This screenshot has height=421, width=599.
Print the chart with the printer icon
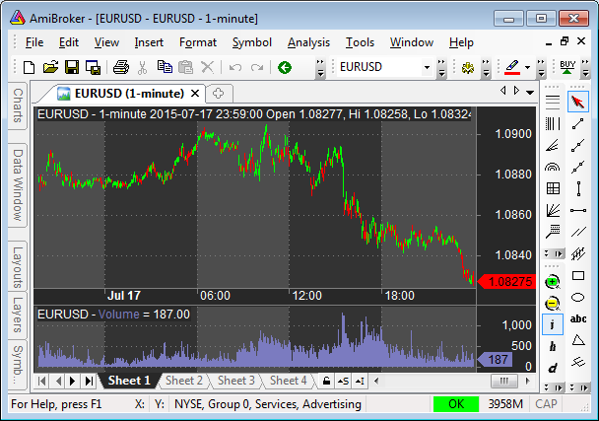click(121, 68)
